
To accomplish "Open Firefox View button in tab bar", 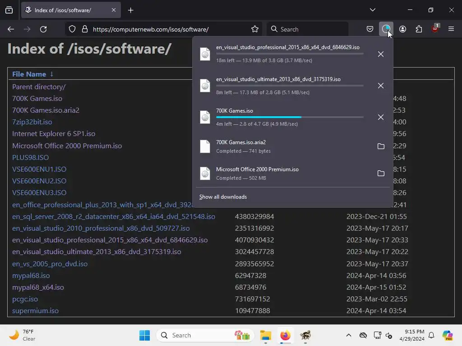I will [9, 10].
